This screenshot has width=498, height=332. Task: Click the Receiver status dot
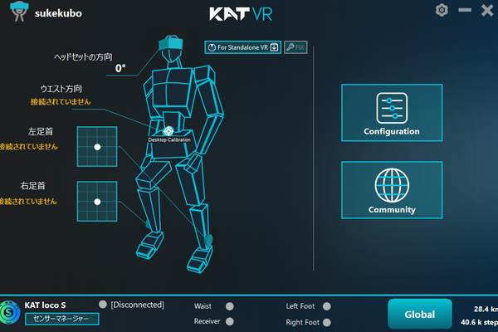pos(230,321)
